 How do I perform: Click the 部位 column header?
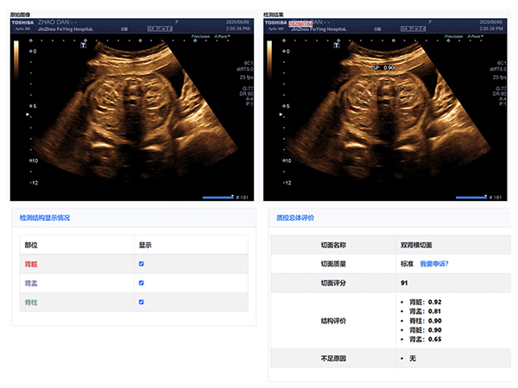[x=30, y=245]
